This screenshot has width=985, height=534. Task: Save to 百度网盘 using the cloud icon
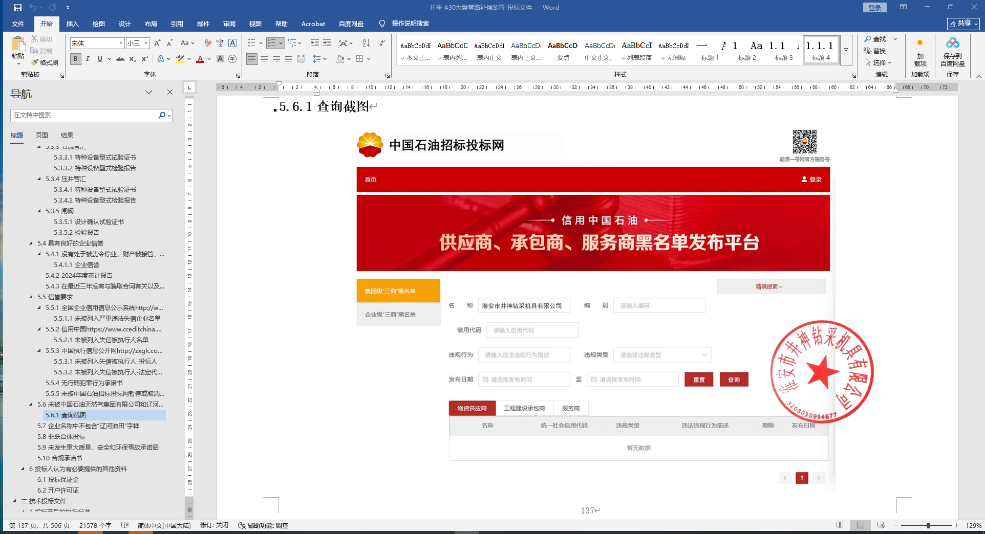pyautogui.click(x=952, y=52)
